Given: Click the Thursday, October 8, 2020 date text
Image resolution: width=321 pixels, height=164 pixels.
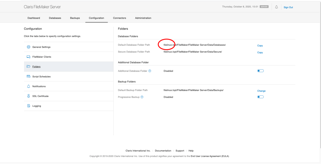Looking at the screenshot, I should pos(240,7).
